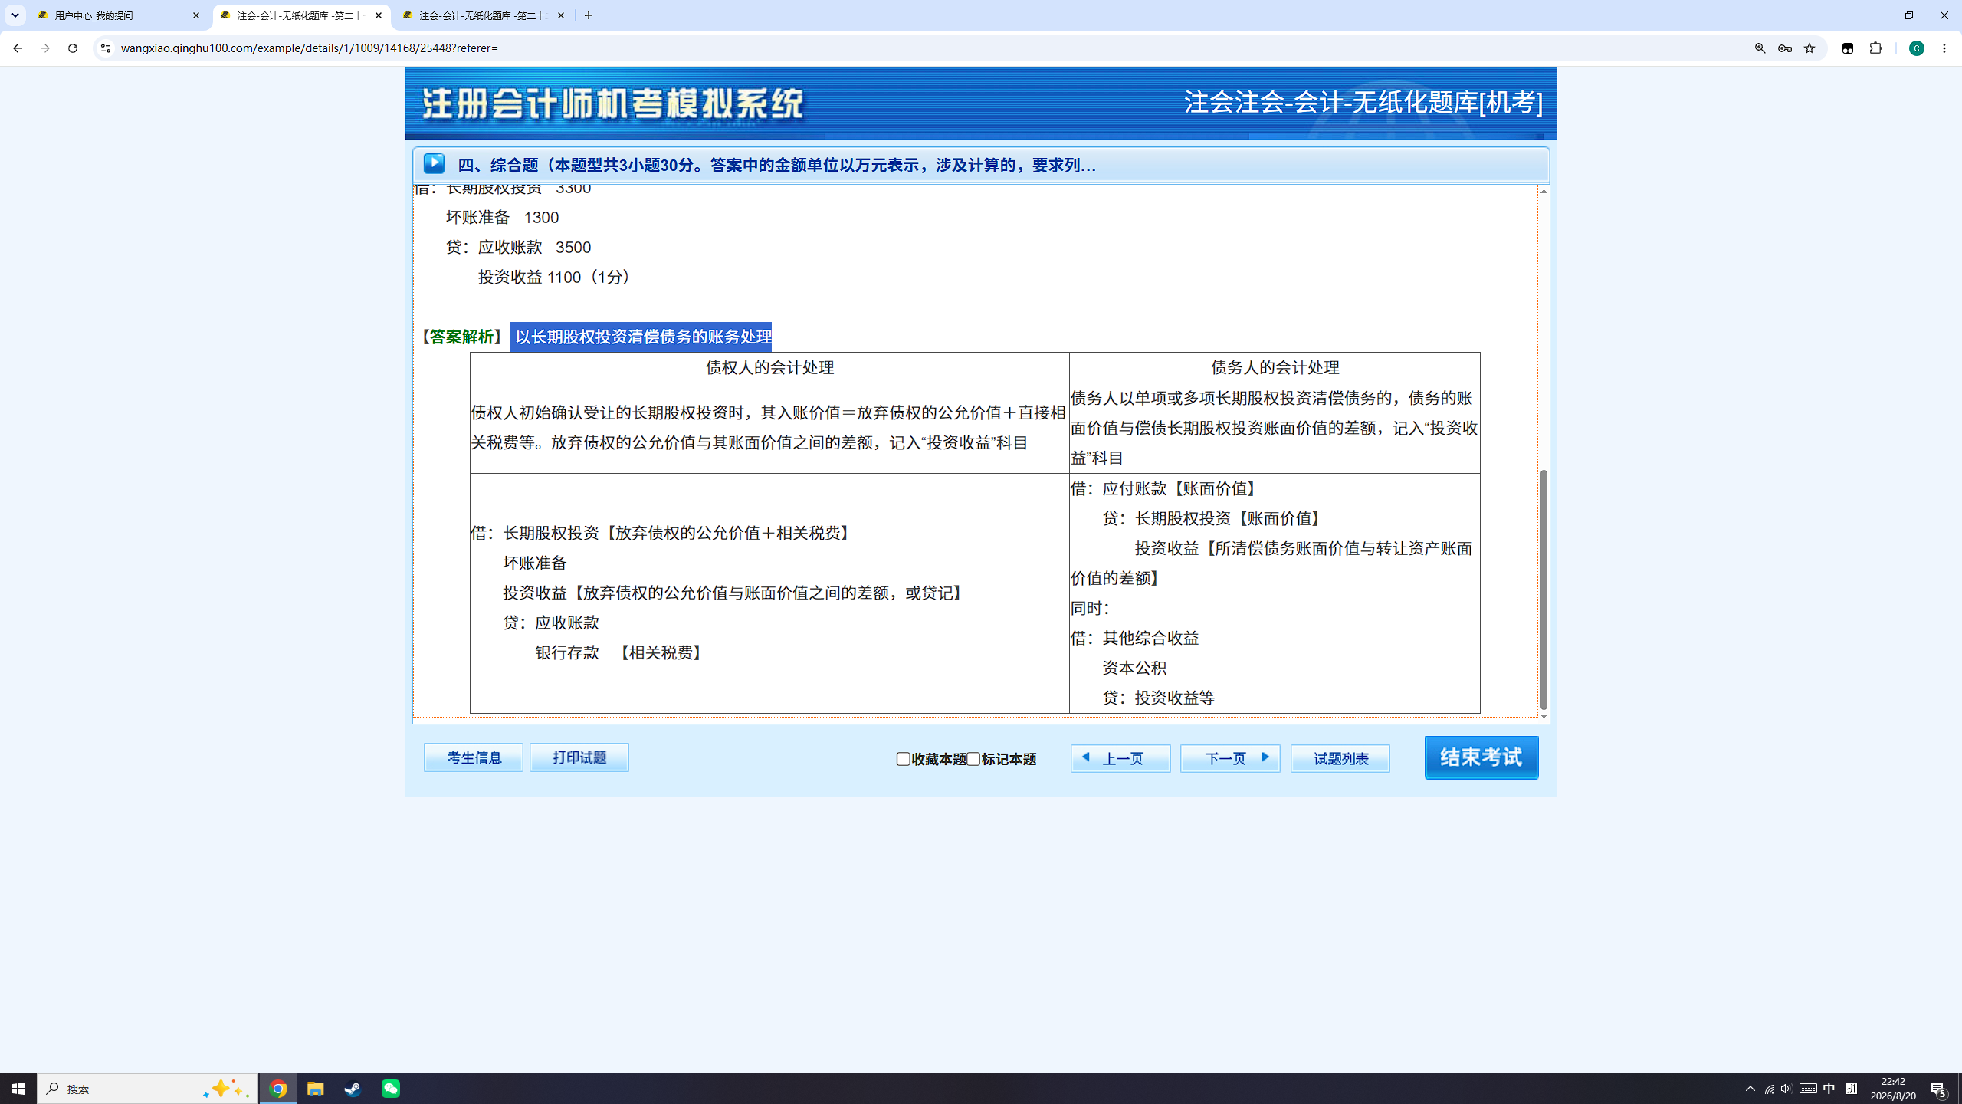
Task: Click the 同时： text in debtor column
Action: (x=1091, y=608)
